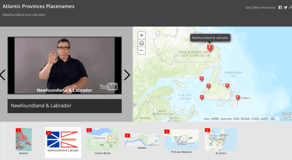Share on Facebook icon
292x160 pixels.
tap(280, 7)
